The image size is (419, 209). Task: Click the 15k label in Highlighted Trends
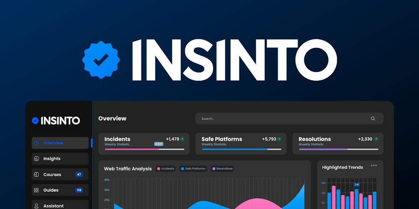pos(324,183)
